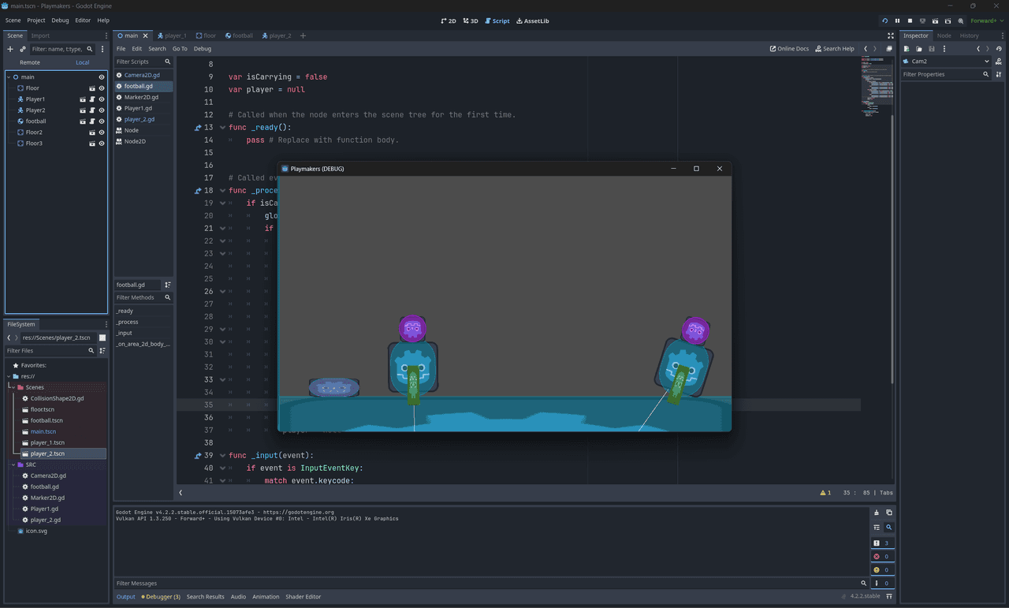This screenshot has height=608, width=1009.
Task: Open the Forward+ renderer dropdown
Action: click(987, 21)
